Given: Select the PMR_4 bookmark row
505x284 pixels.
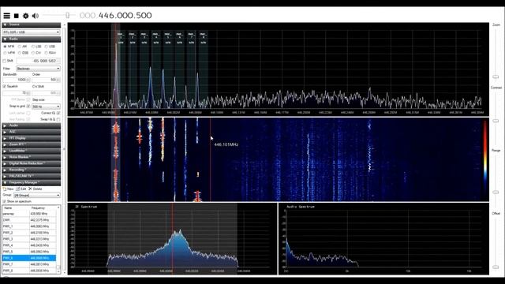Looking at the screenshot, I should pos(29,245).
